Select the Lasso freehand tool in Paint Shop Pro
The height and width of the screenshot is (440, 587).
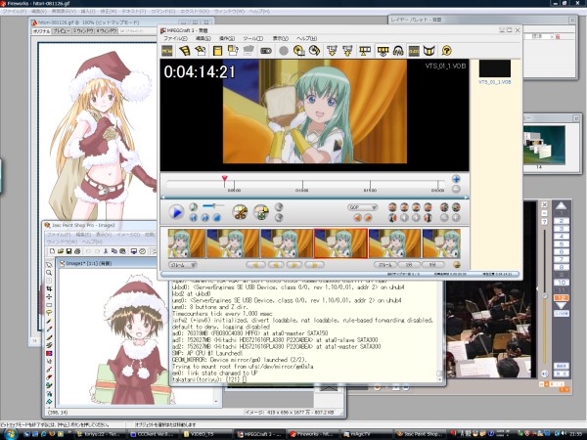(x=49, y=313)
